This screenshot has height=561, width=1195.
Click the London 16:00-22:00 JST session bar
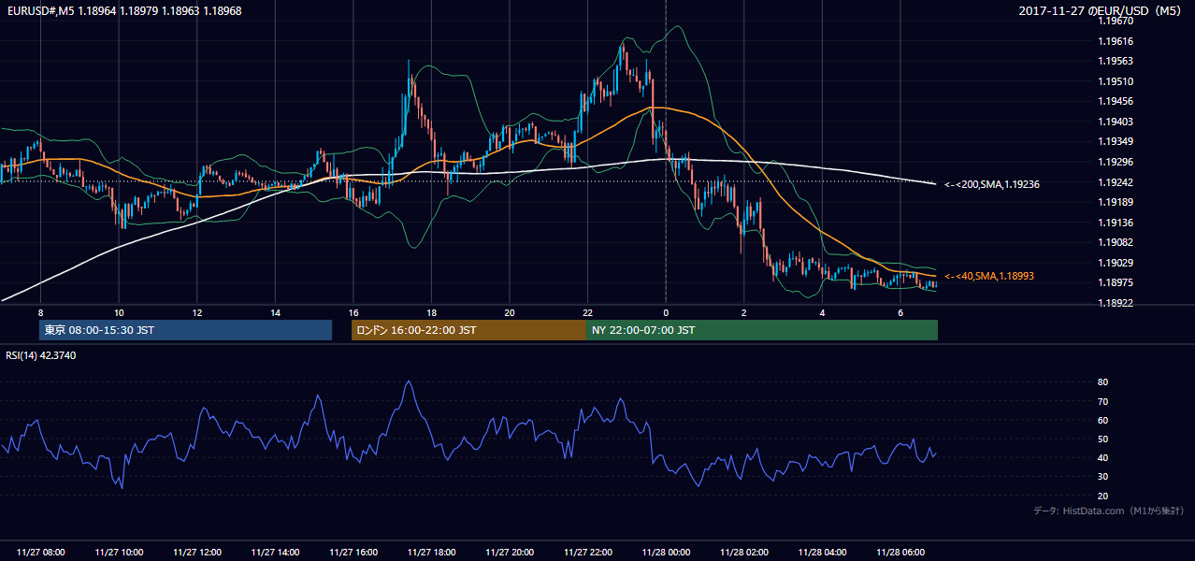(468, 330)
